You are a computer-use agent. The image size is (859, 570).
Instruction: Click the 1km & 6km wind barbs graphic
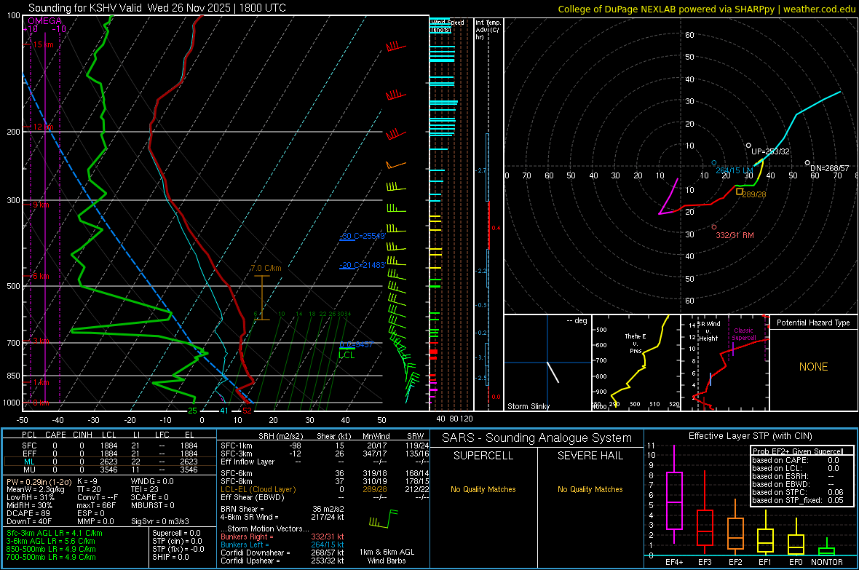(384, 519)
